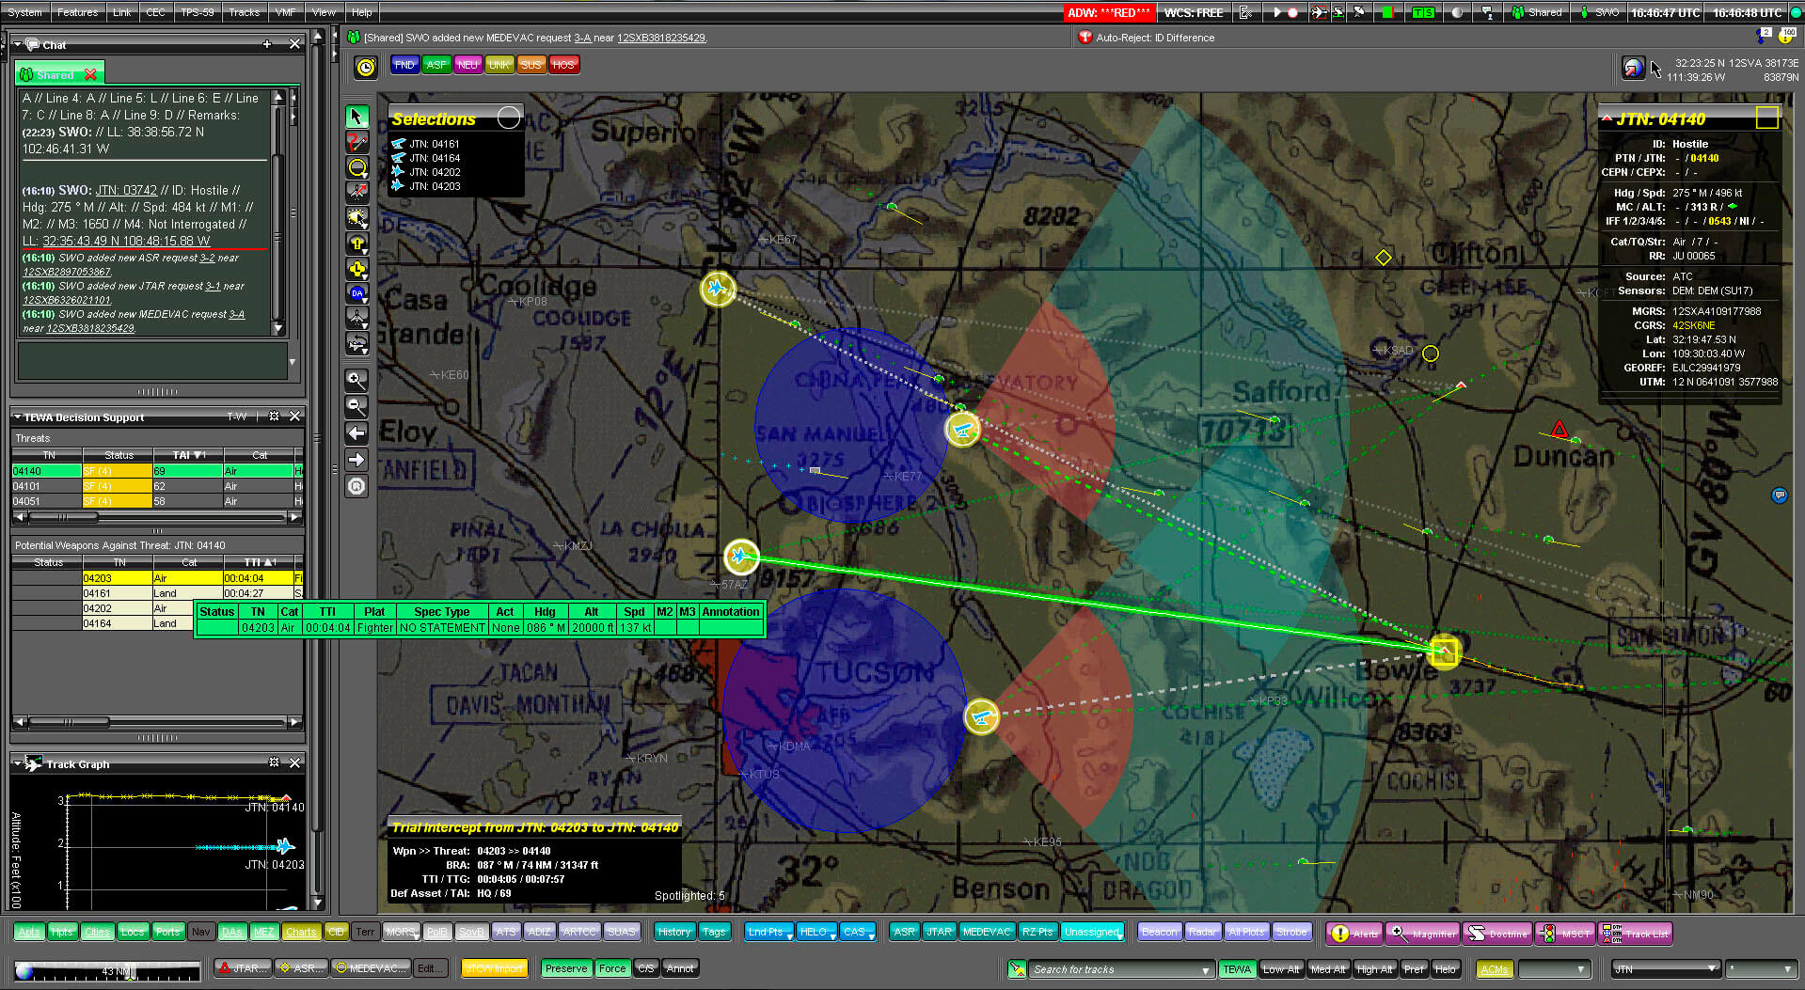The height and width of the screenshot is (990, 1805).
Task: Click the back navigation arrow in the toolbar
Action: tap(356, 433)
